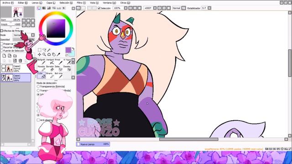Select Transparencia (Estricta) detection mode

tap(38, 87)
